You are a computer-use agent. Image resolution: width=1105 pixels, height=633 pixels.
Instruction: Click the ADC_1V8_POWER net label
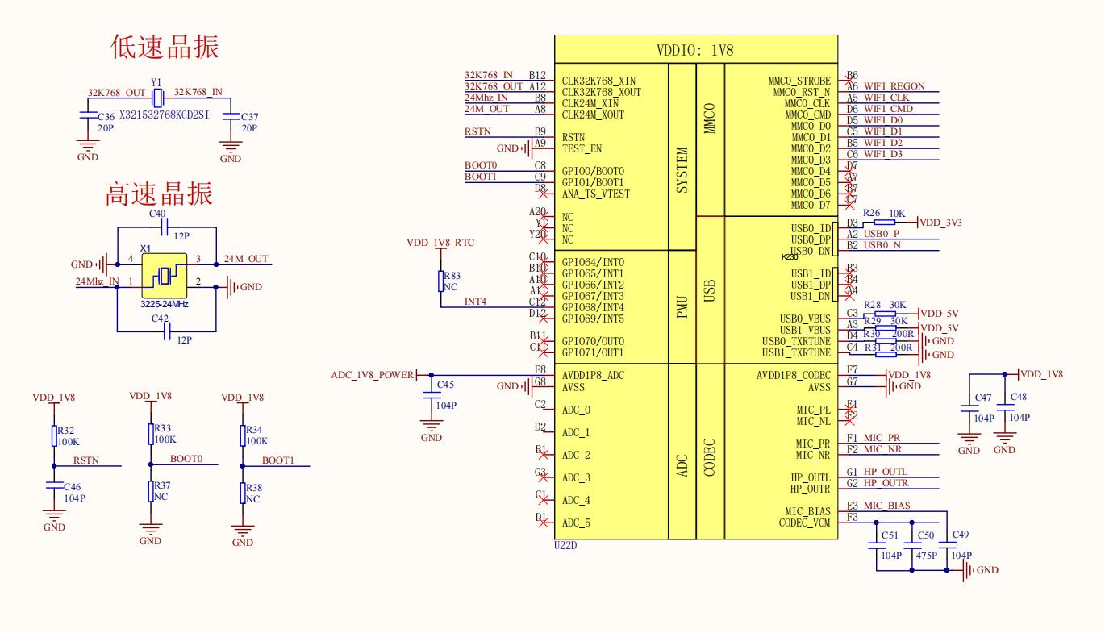click(372, 375)
